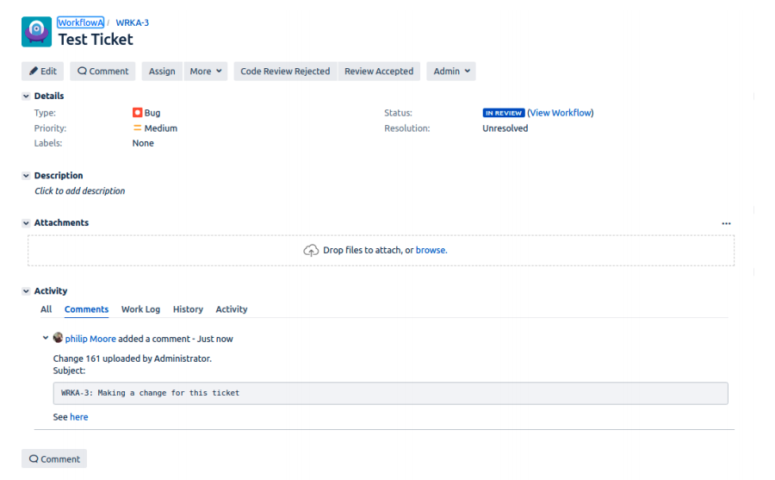Open the WorkflowA project link
Screen dimensions: 775x480
[x=81, y=22]
